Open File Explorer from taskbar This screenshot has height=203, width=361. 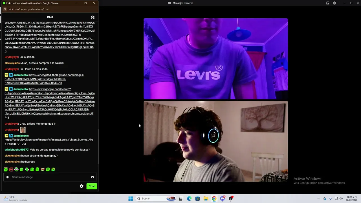206,198
